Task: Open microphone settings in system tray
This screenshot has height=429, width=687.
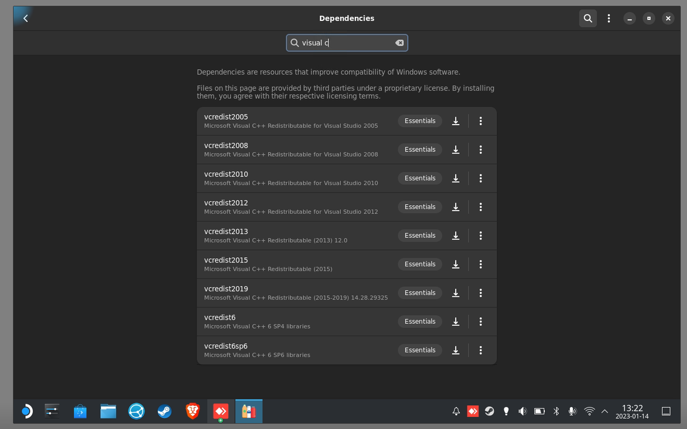Action: pos(572,411)
